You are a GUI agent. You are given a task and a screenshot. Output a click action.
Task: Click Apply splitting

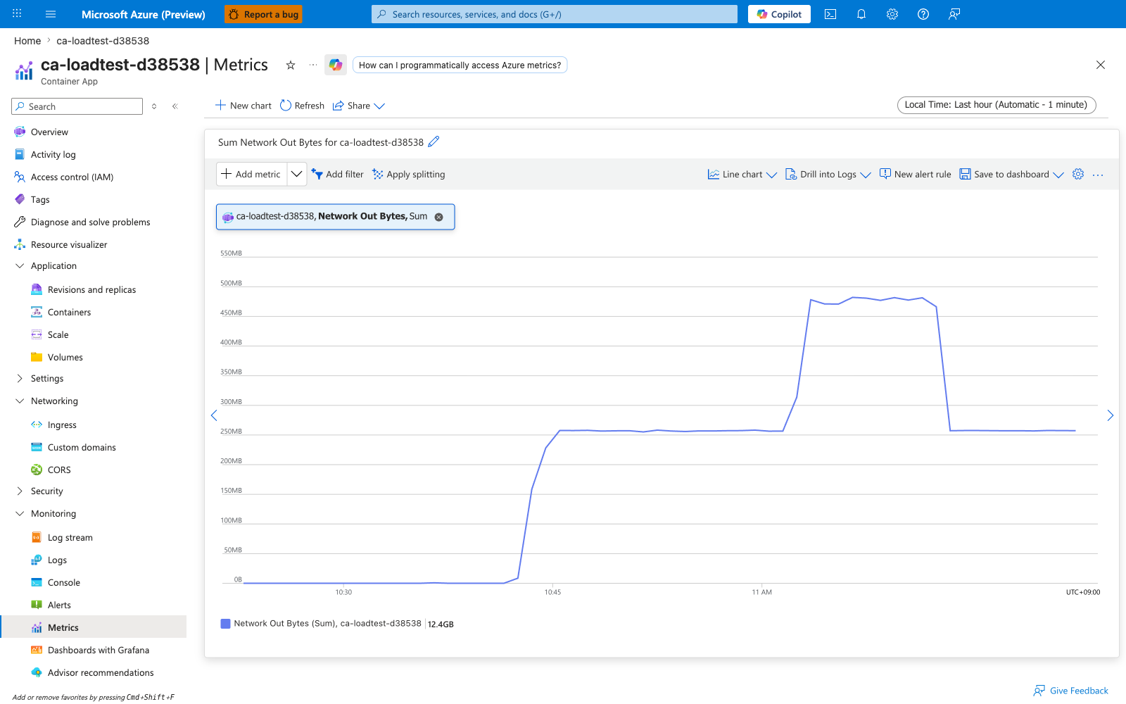point(409,175)
